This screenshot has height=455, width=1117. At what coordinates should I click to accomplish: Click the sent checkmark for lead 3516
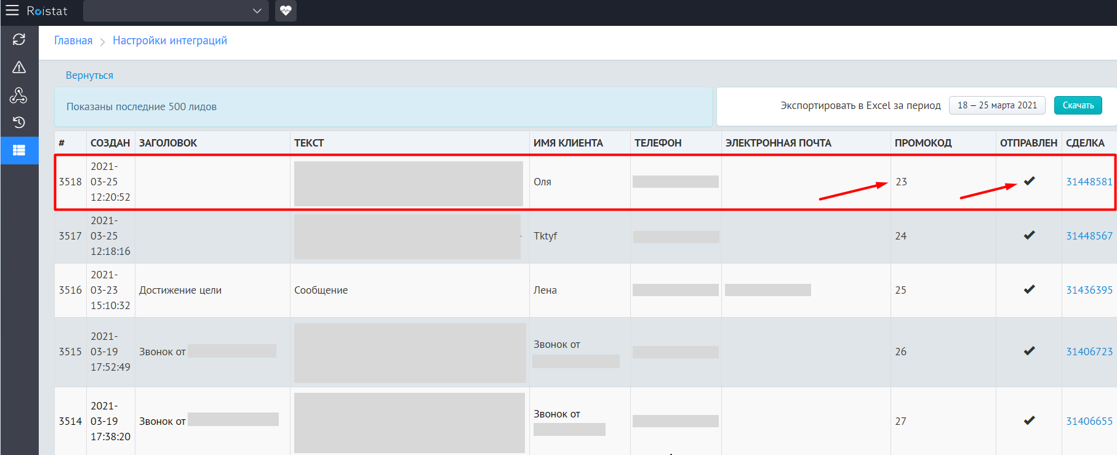point(1029,289)
